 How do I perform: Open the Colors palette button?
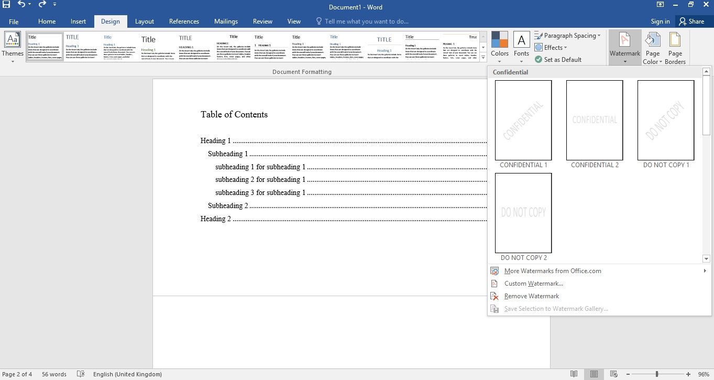point(499,47)
